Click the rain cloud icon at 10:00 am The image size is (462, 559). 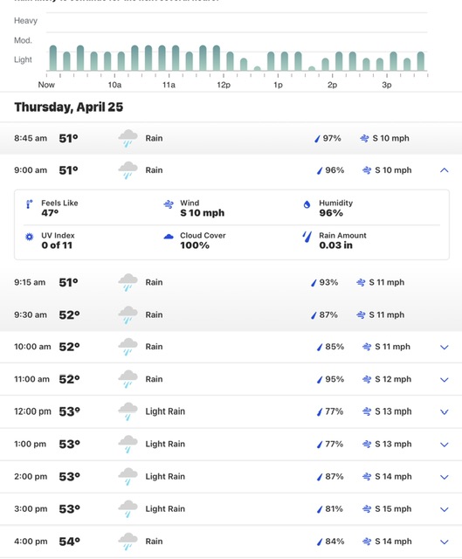[x=128, y=347]
